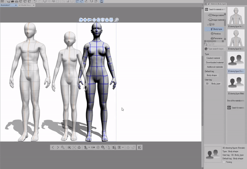The height and width of the screenshot is (169, 247).
Task: Click the unlock joints icon in launcher
Action: [x=108, y=148]
